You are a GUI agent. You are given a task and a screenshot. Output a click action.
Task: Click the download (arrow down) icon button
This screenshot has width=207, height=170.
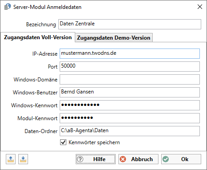(x=23, y=159)
